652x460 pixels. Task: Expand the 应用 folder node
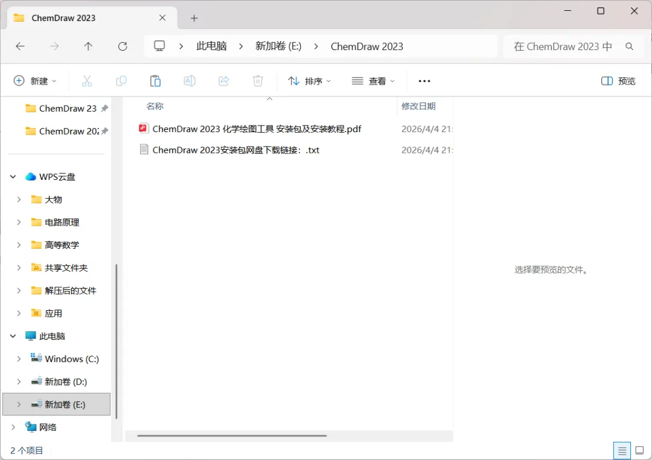tap(19, 313)
